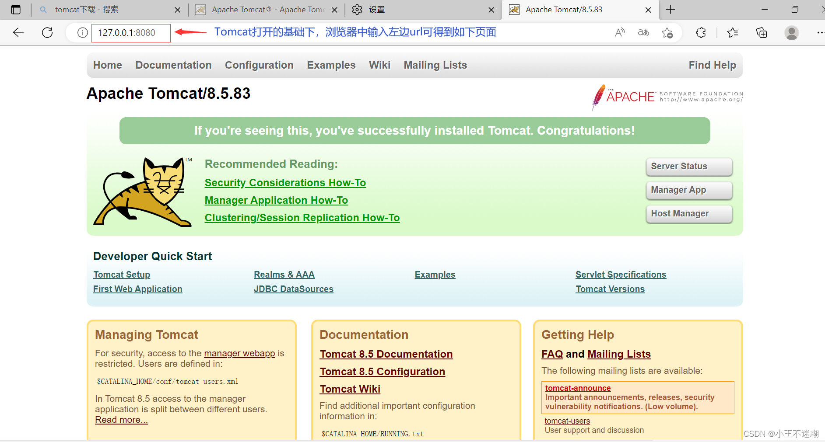825x442 pixels.
Task: Click the Apache Tomcat/8.5.83 page heading
Action: tap(169, 94)
